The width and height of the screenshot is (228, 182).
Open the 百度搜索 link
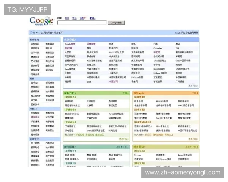(x=91, y=44)
